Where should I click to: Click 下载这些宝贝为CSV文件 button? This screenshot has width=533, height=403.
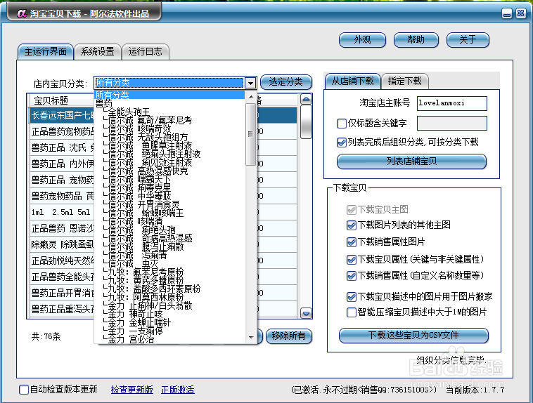tap(413, 336)
